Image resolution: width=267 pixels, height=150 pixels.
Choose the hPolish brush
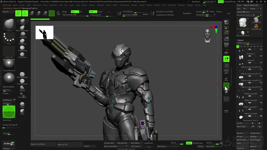[x=22, y=88]
